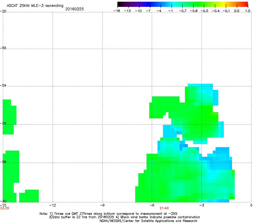Click the color bar label -0.6
Viewport: 254px width, 223px height.
[x=194, y=11]
